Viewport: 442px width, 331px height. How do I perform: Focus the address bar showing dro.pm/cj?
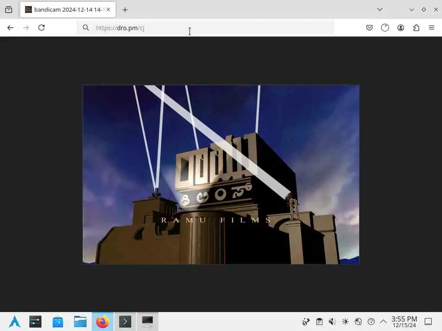click(x=205, y=28)
